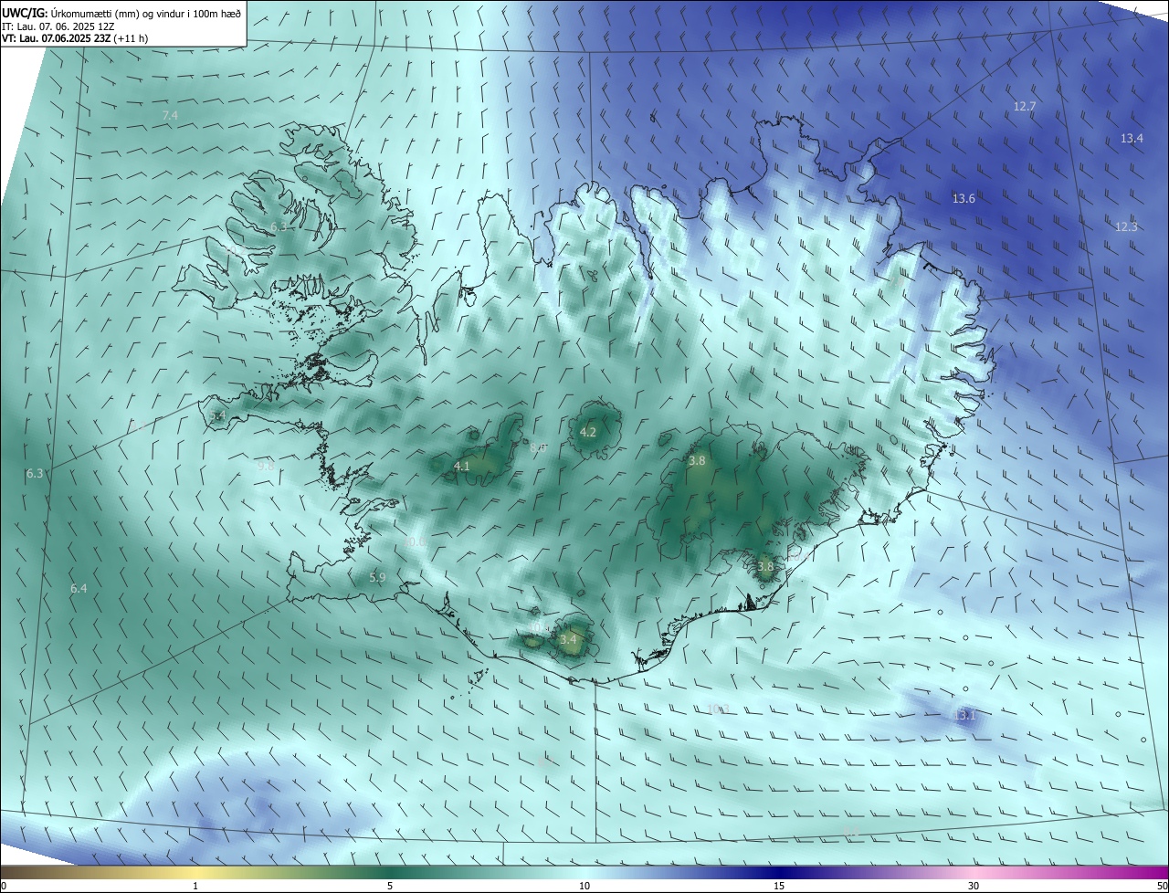Click the 1 label on the colour scale
This screenshot has height=893, width=1169.
pos(195,886)
